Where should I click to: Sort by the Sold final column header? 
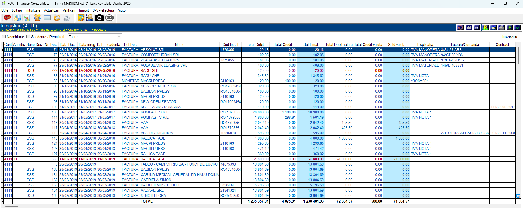(311, 44)
